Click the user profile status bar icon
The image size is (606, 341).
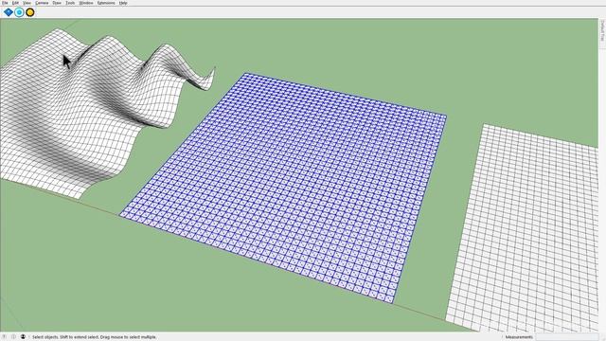pyautogui.click(x=23, y=337)
